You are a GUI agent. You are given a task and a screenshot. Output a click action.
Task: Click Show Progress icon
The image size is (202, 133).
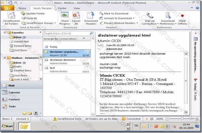click(65, 18)
